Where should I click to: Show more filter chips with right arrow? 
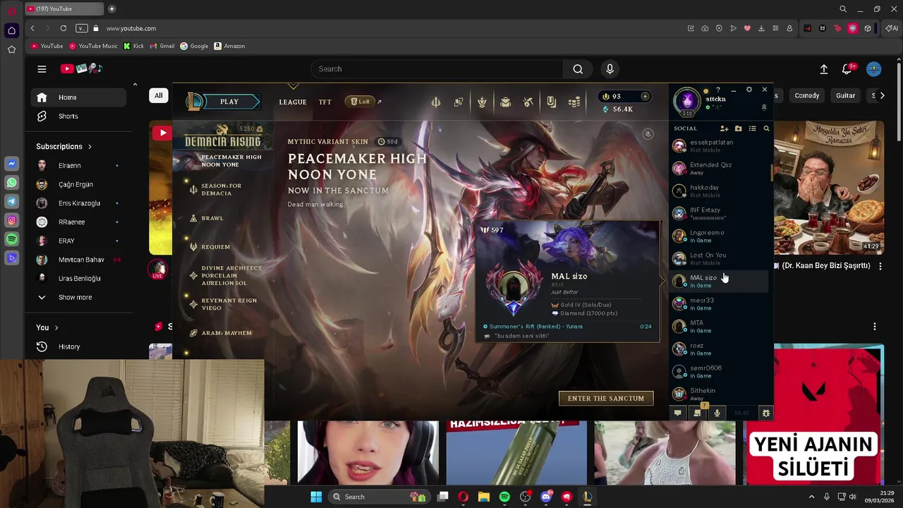click(882, 95)
